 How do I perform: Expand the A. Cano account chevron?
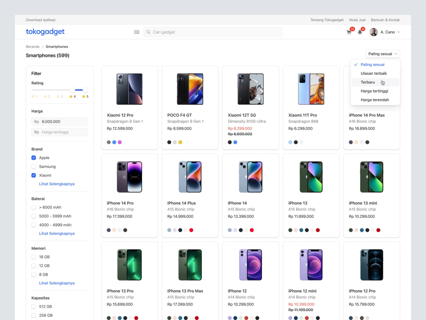399,32
